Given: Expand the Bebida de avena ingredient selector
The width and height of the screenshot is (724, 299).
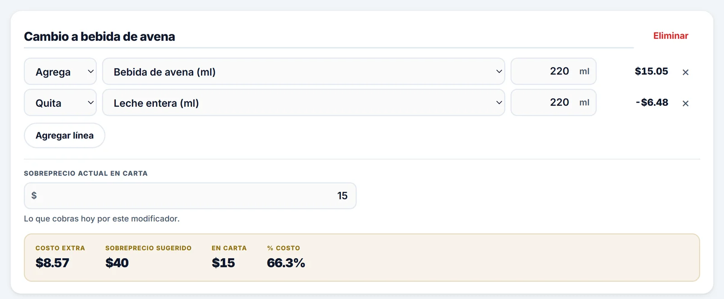Looking at the screenshot, I should click(x=303, y=71).
